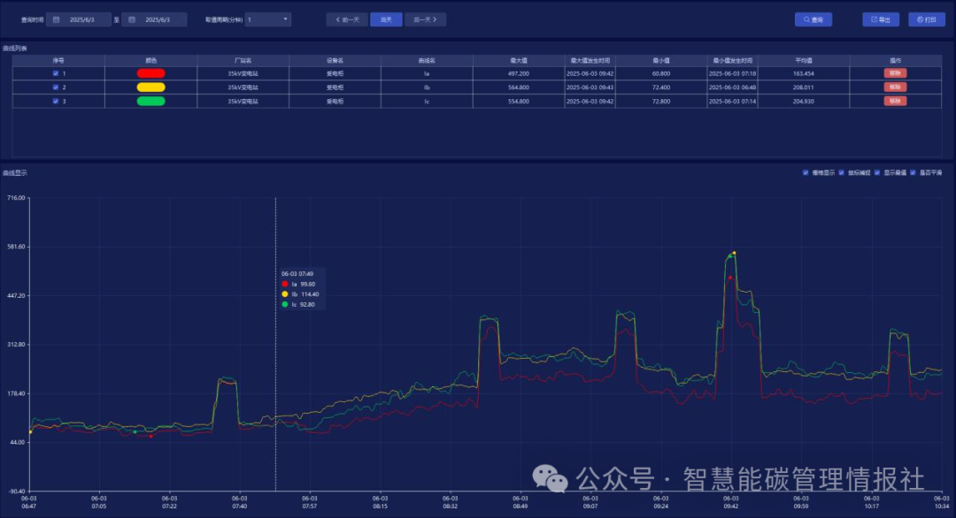
Task: Click the min value 72.400 cell
Action: (x=661, y=87)
